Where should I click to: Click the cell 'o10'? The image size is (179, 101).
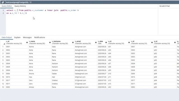[x=119, y=74]
